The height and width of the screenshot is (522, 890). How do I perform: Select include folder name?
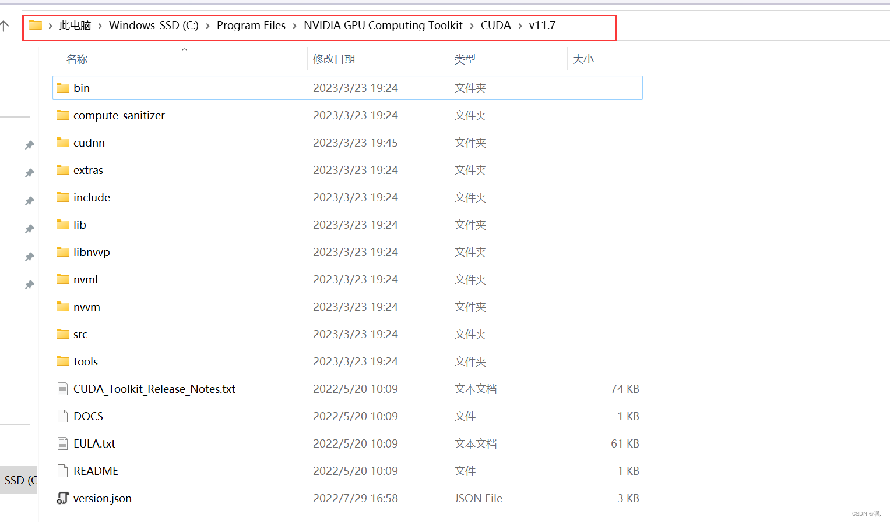(92, 197)
